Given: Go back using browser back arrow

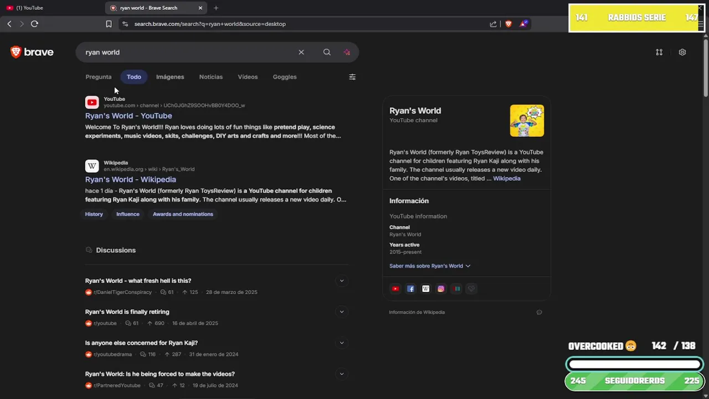Looking at the screenshot, I should point(9,24).
